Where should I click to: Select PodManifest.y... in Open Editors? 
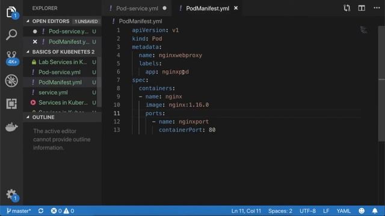tap(69, 41)
